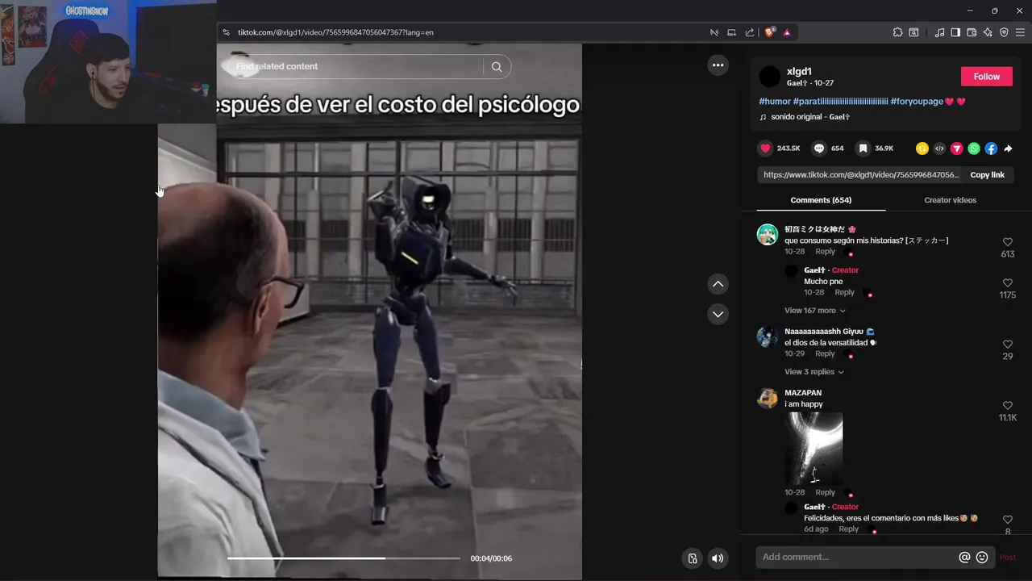Switch to the Creator videos tab
The image size is (1032, 581).
[950, 200]
